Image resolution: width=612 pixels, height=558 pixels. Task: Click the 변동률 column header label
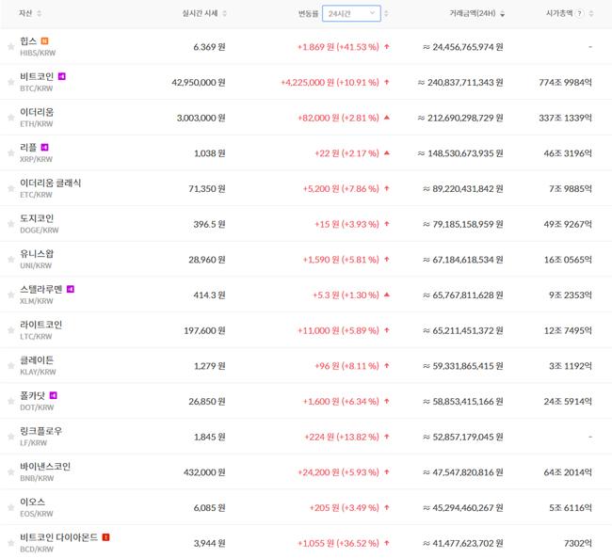pos(308,14)
